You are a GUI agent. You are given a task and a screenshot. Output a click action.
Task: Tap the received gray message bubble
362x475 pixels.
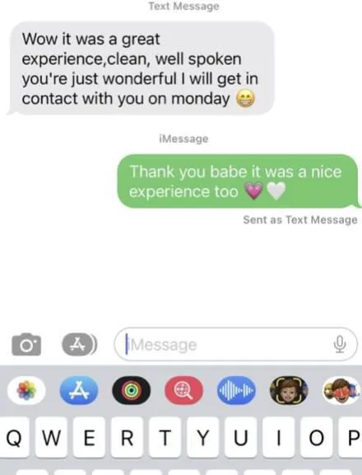[141, 68]
